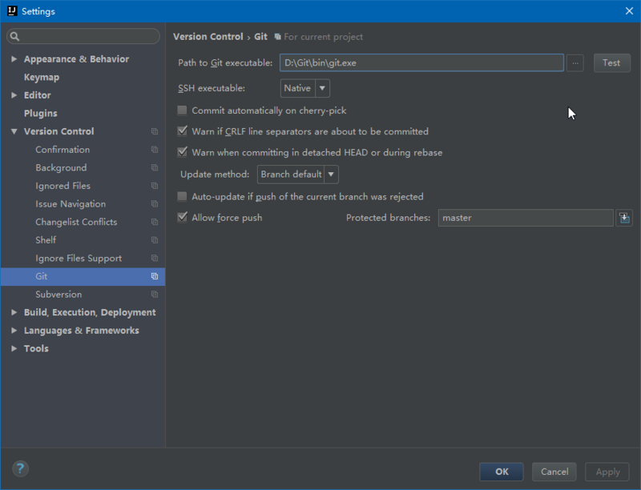
Task: Open the SSH executable Native dropdown
Action: coord(305,88)
